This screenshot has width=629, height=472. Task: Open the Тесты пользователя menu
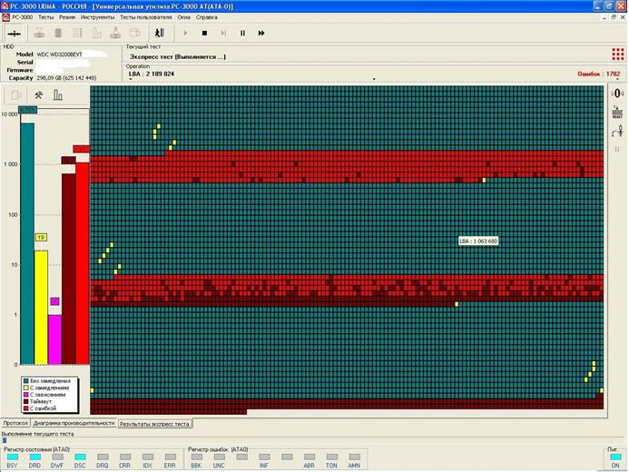coord(146,17)
